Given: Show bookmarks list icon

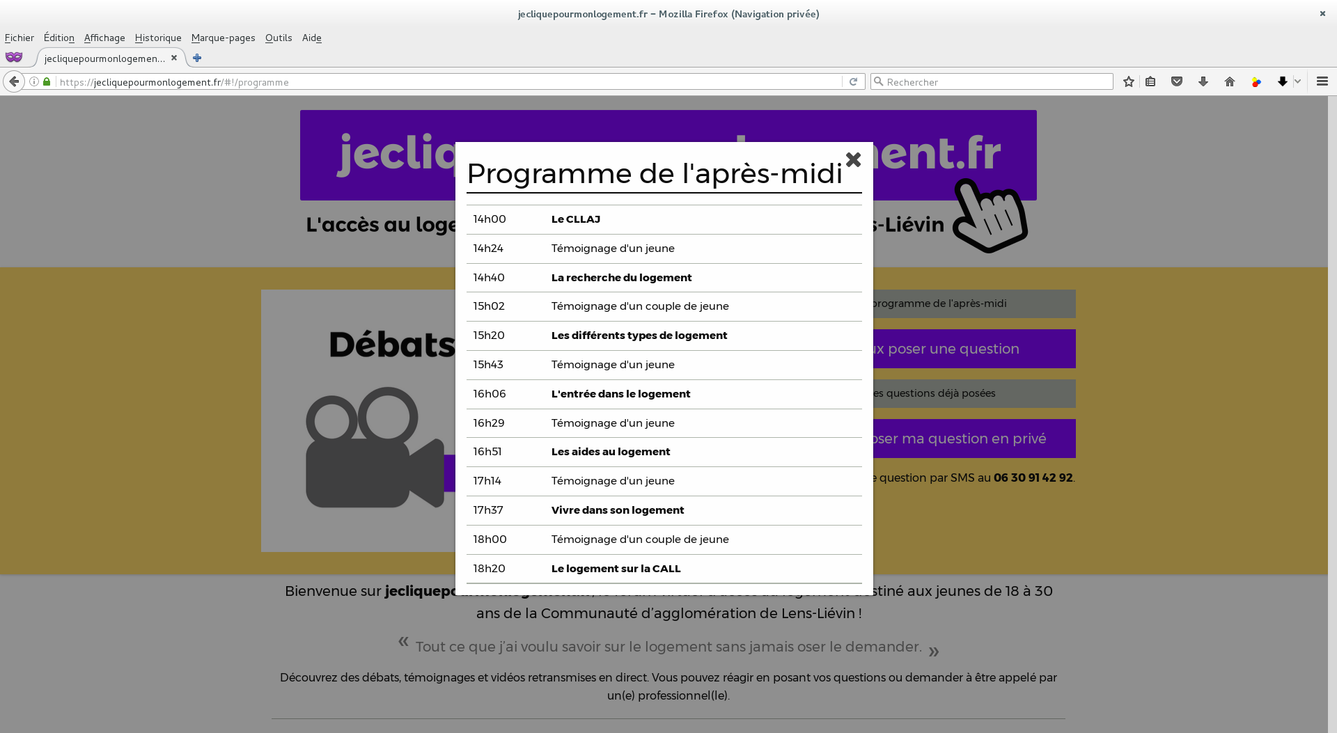Looking at the screenshot, I should 1150,81.
